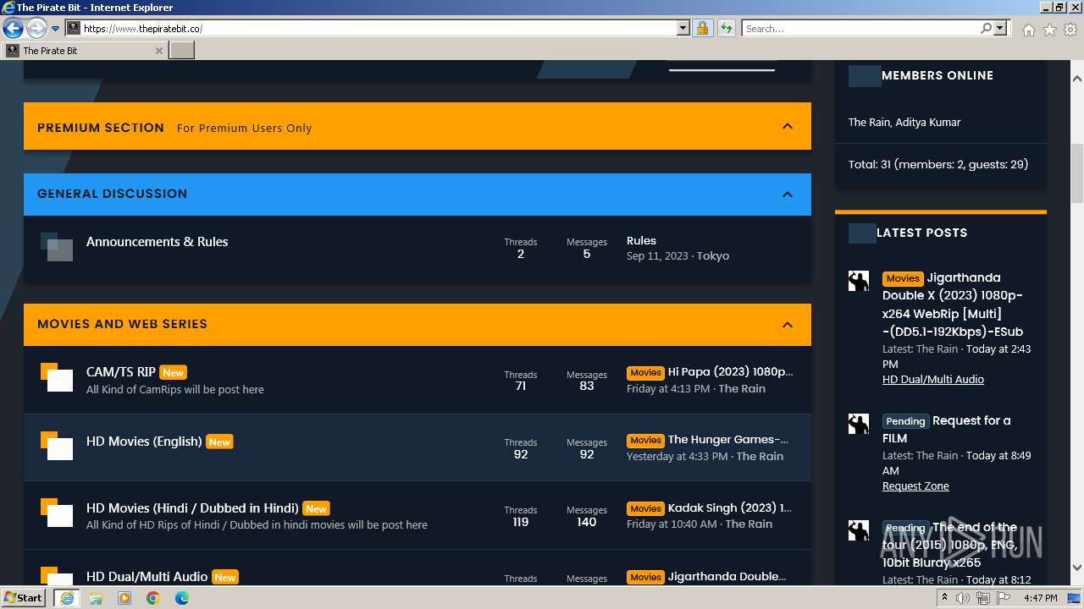The width and height of the screenshot is (1084, 609).
Task: Open Hi Papa (2023) 1080p thread
Action: (730, 371)
